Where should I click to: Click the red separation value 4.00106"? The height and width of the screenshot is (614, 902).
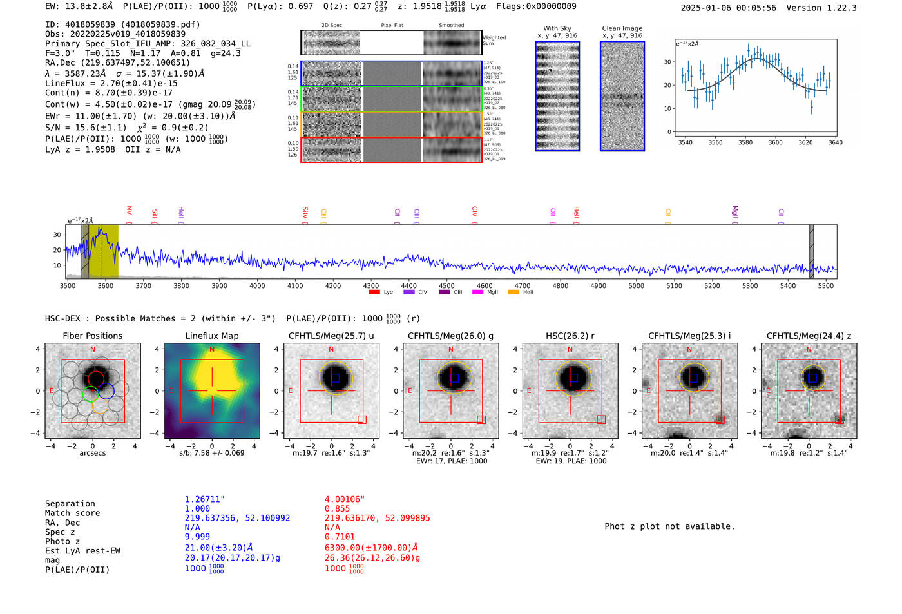345,499
